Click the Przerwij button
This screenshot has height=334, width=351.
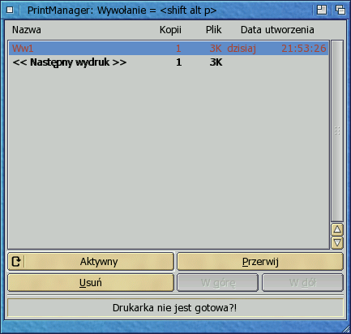[260, 262]
